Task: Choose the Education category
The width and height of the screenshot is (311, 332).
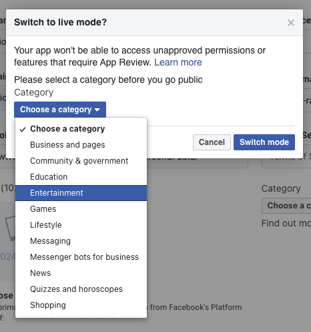Action: (81, 177)
